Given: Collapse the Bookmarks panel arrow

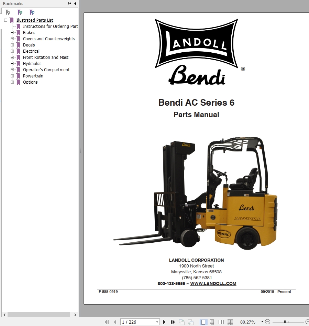Looking at the screenshot, I should [x=75, y=3].
